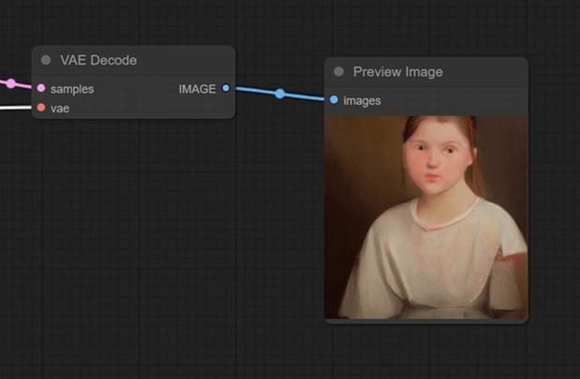The height and width of the screenshot is (379, 580).
Task: Select the VAE Decode node title
Action: (98, 60)
